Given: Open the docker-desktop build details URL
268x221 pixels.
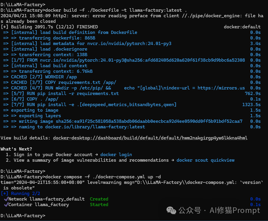Looking at the screenshot, I should (150, 138).
